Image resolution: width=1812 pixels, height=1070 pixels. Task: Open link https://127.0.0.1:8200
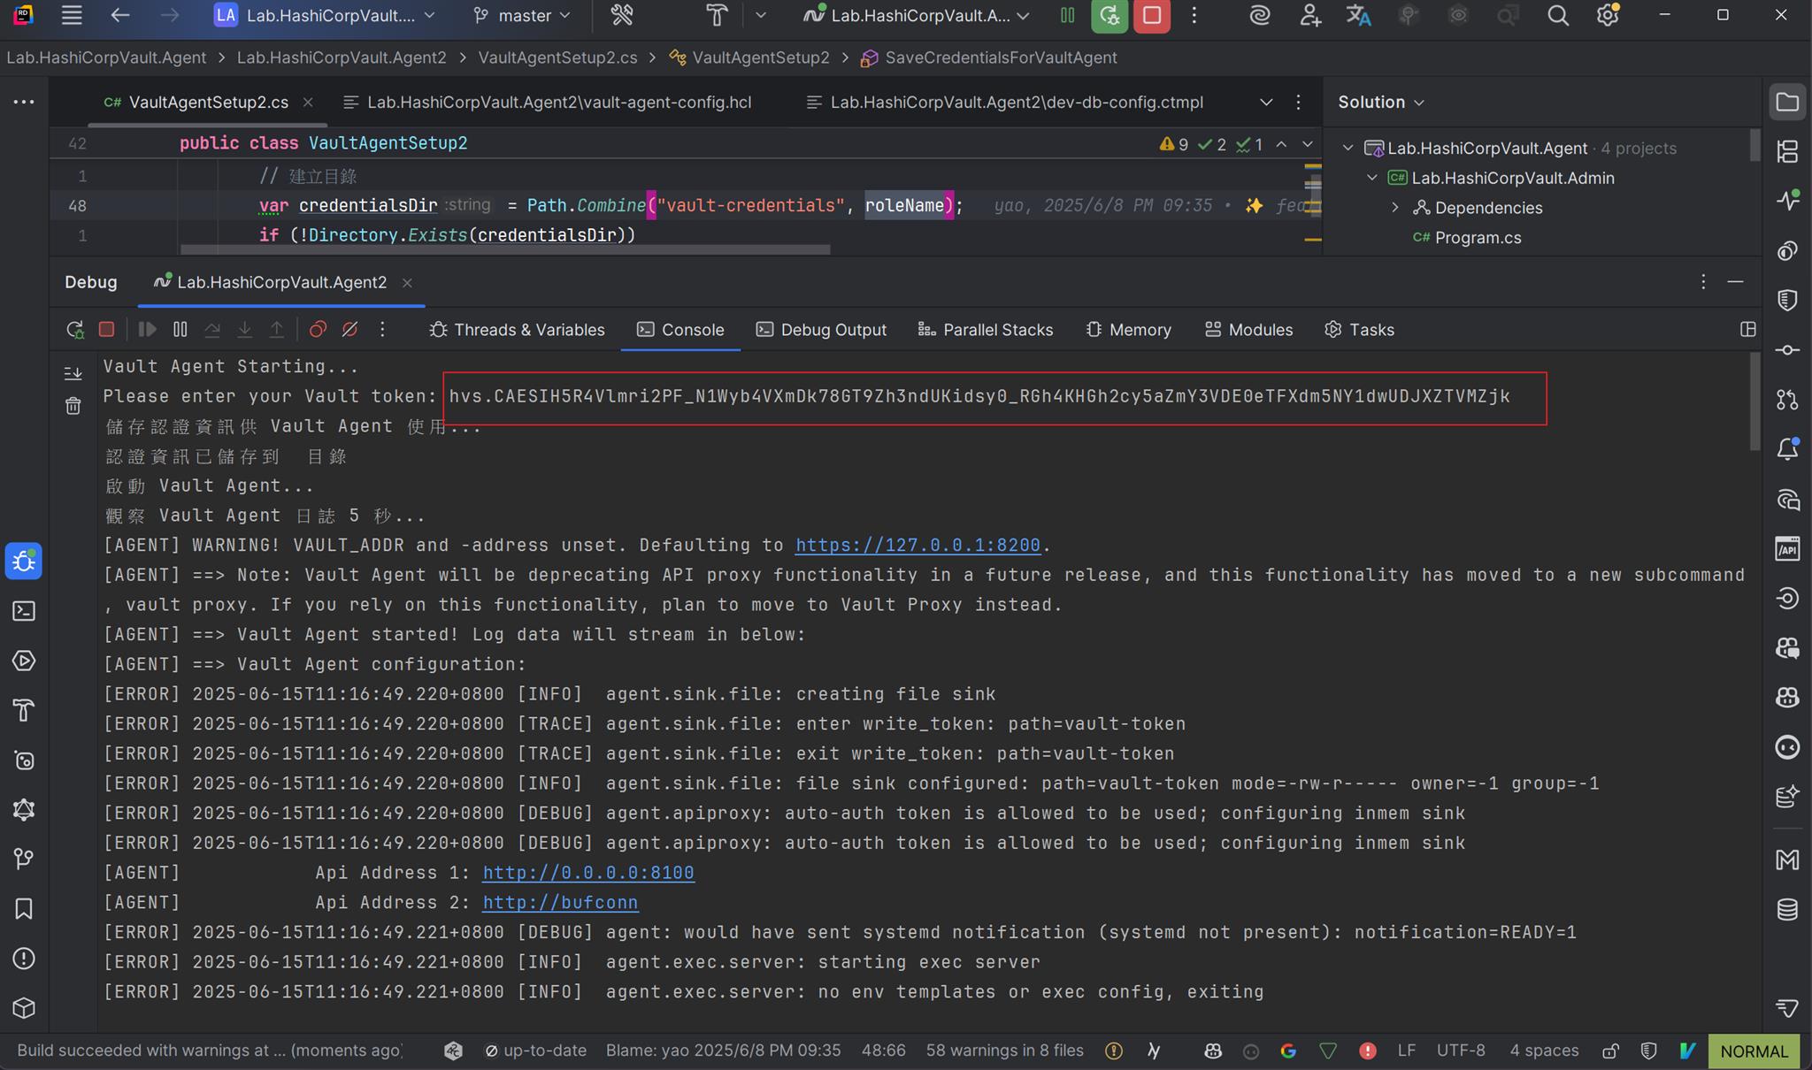918,545
